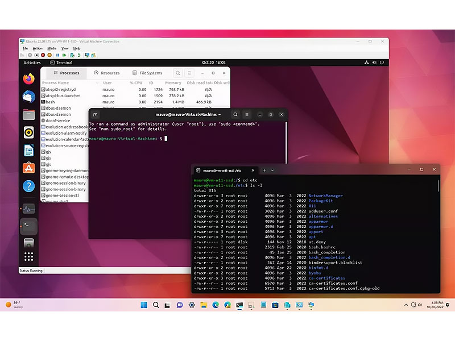Show hidden icons in the Windows system tray
Image resolution: width=455 pixels, height=341 pixels.
(406, 305)
